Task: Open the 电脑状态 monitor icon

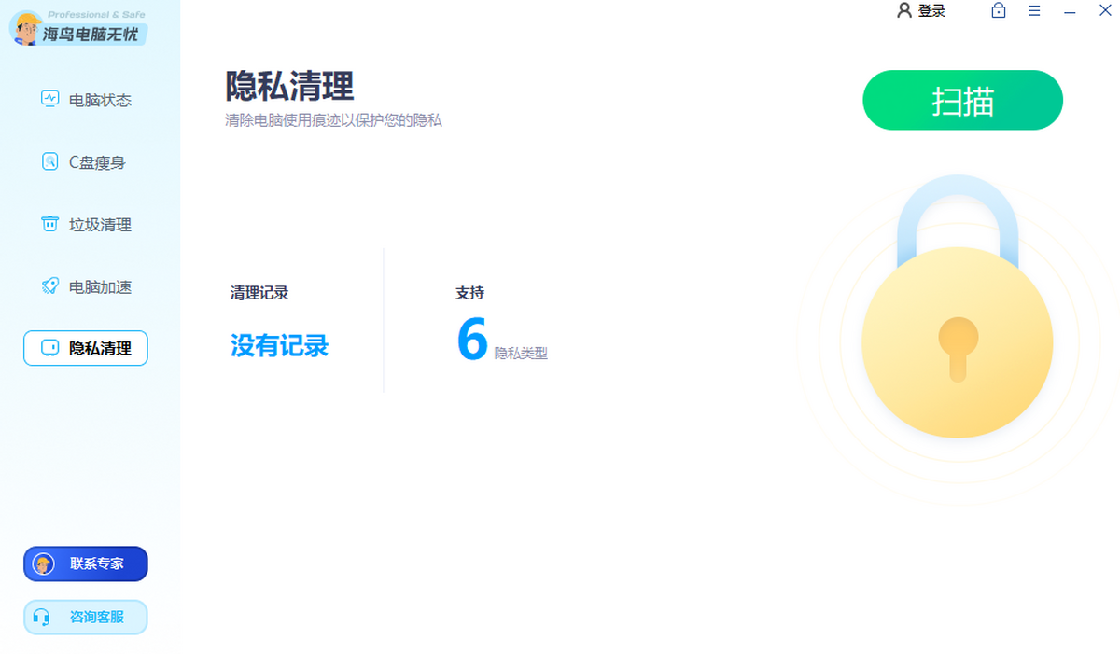Action: tap(50, 99)
